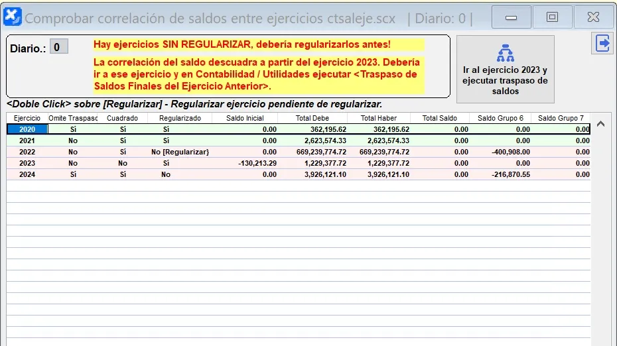Click the Regularizado column header

point(179,118)
